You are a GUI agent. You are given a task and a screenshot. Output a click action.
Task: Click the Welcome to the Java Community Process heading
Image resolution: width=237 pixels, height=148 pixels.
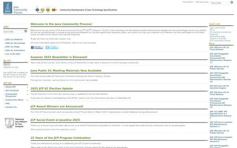pos(61,24)
